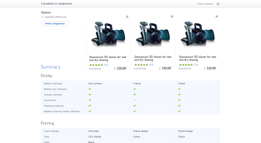Click the '3 products in comparison' header text
Image resolution: width=261 pixels, height=143 pixels.
(56, 3)
